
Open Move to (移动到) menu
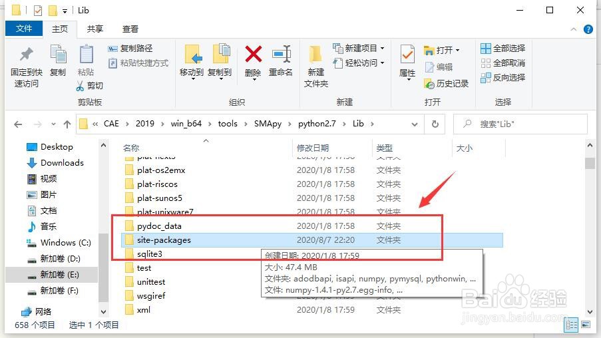[x=191, y=61]
